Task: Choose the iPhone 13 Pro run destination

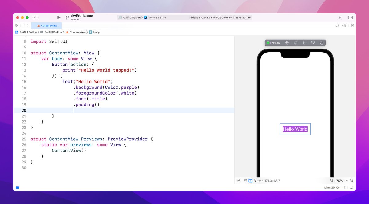Action: (155, 18)
